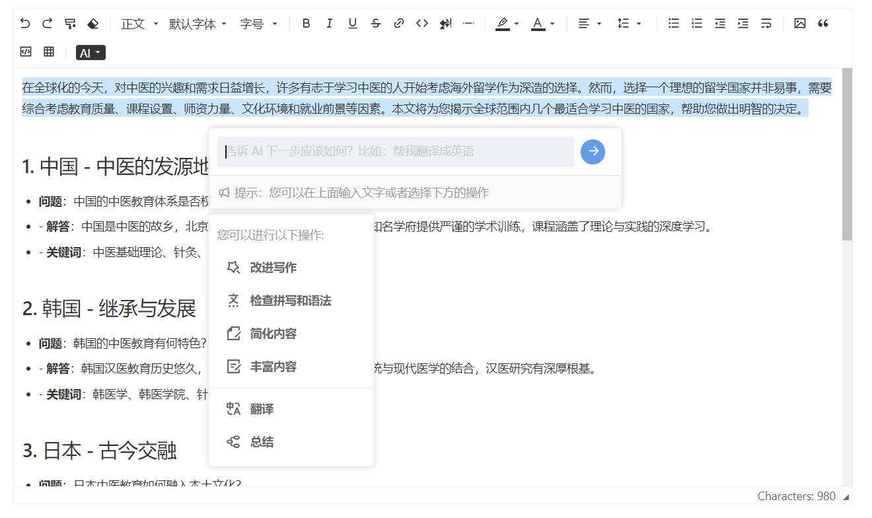Click the bullet '问题：韩国的中医教育有何特色？'
This screenshot has width=872, height=518.
[123, 343]
